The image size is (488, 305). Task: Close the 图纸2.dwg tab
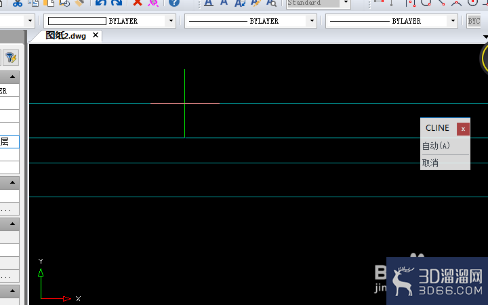pyautogui.click(x=96, y=35)
